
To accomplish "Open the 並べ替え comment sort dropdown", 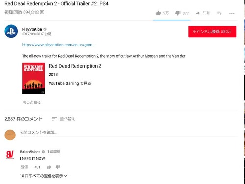I will pos(63,119).
